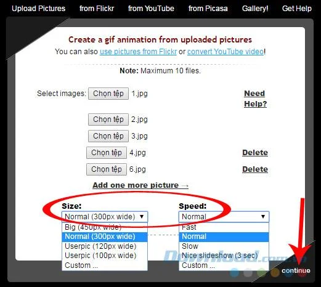Select Custom ... in the Size list

click(105, 265)
